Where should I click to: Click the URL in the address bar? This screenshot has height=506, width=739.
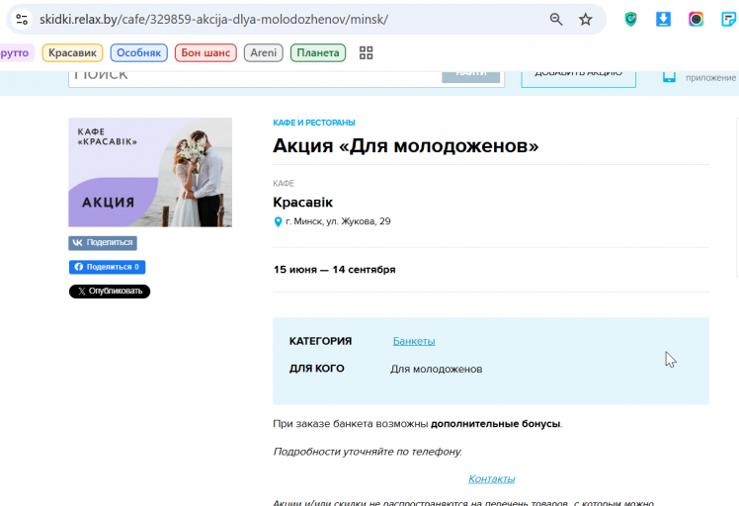[213, 20]
